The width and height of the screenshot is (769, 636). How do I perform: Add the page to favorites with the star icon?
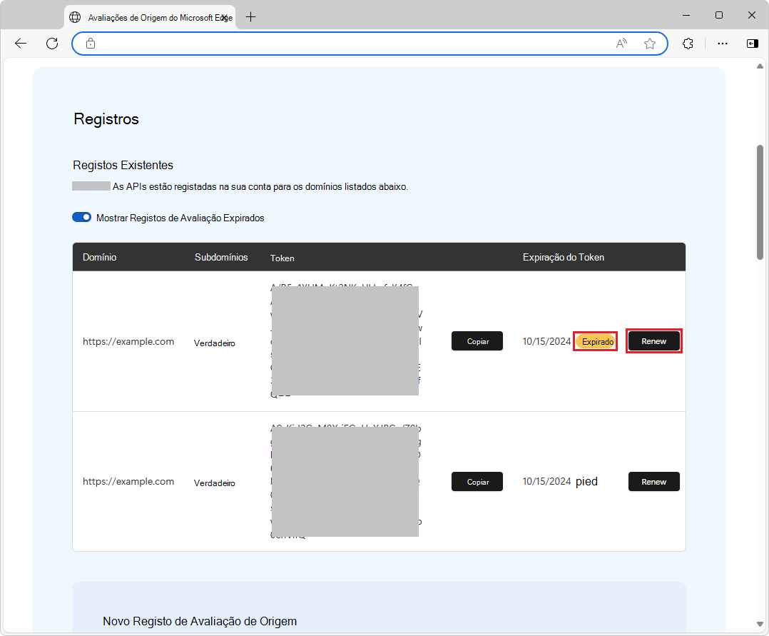click(650, 44)
